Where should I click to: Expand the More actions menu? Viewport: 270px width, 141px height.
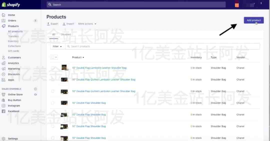[x=87, y=24]
